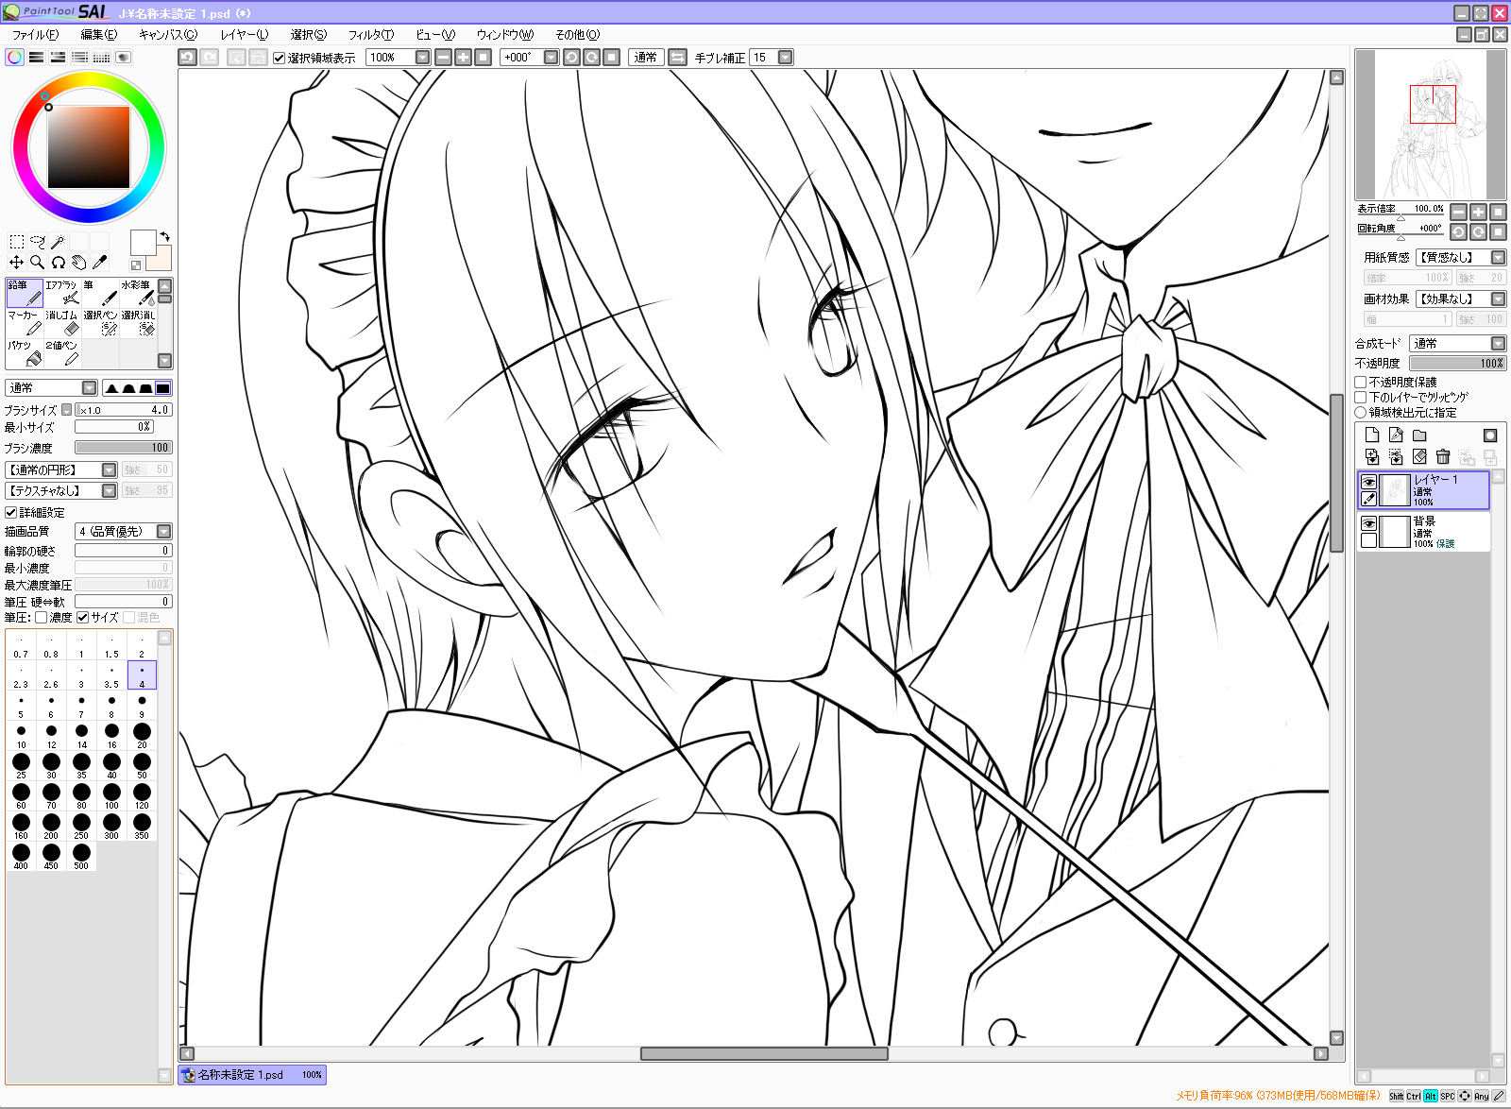
Task: Open brush blending mode 通常 dropdown
Action: (x=89, y=388)
